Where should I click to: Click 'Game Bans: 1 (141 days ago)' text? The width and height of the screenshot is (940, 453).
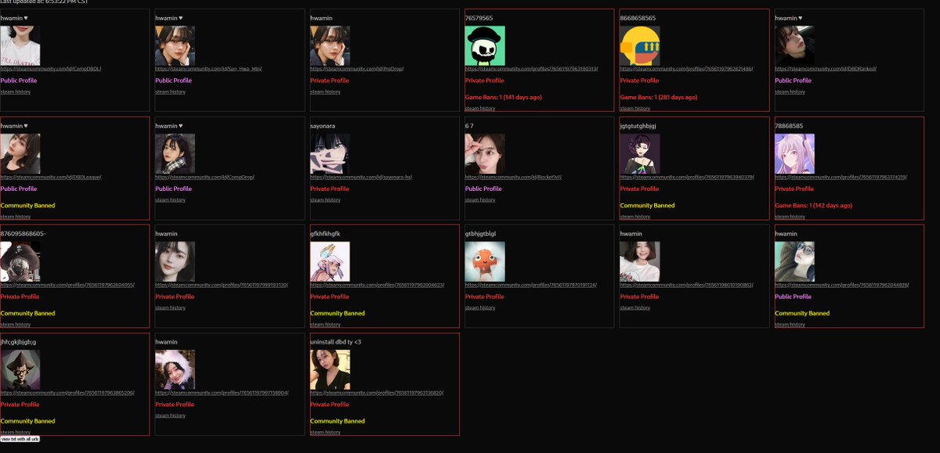pos(504,97)
